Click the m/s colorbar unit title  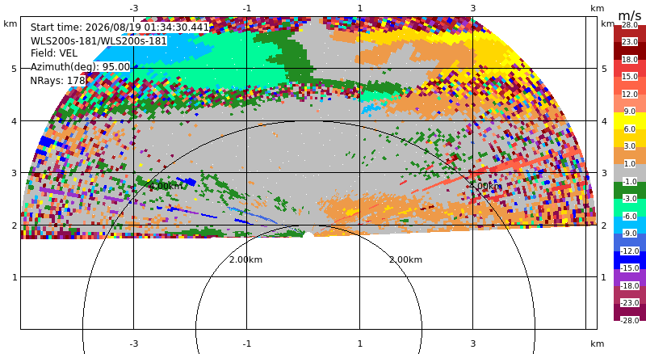click(630, 15)
